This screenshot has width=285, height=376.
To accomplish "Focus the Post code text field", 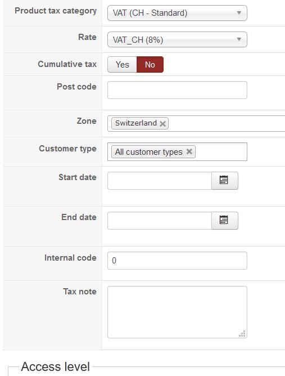I will pos(177,90).
